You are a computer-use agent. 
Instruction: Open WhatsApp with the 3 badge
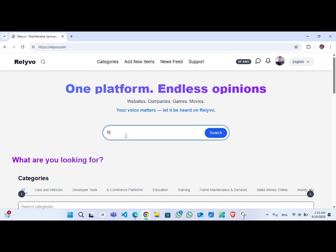point(179,215)
